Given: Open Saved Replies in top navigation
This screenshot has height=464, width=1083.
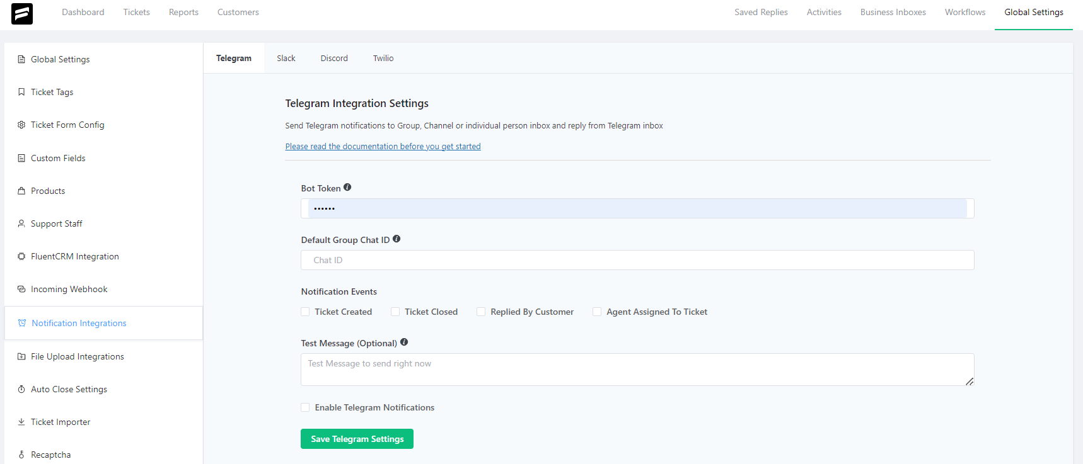Looking at the screenshot, I should coord(761,12).
